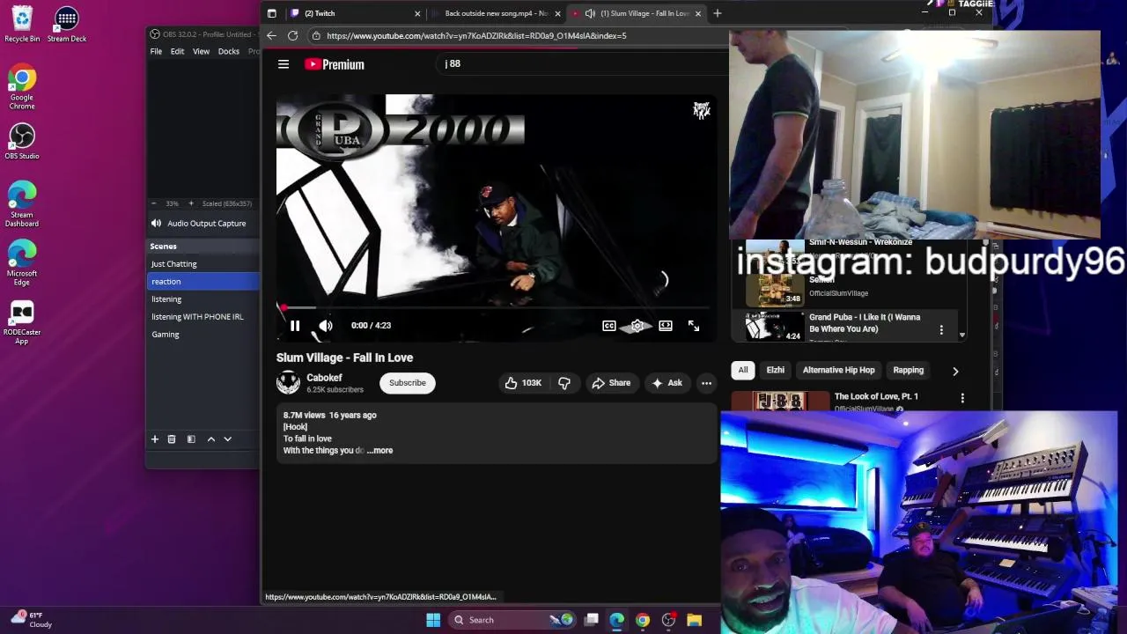Expand description with ...more
This screenshot has width=1127, height=634.
click(x=379, y=450)
